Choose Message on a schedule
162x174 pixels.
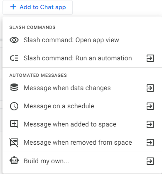(82, 106)
